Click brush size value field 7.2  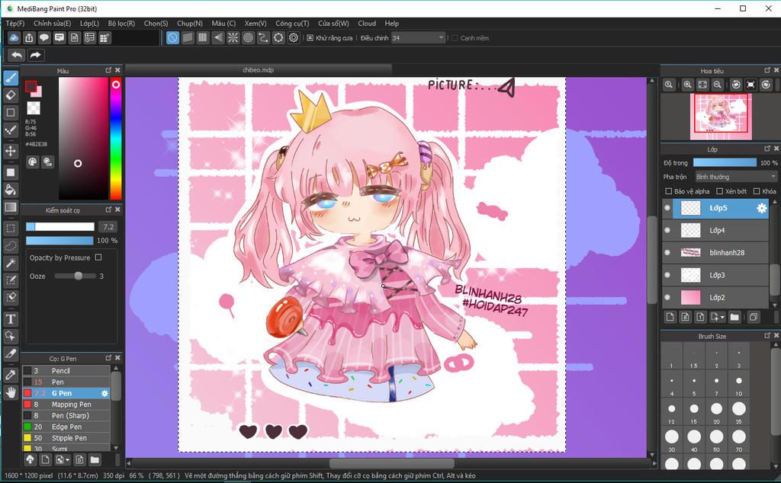[x=108, y=227]
